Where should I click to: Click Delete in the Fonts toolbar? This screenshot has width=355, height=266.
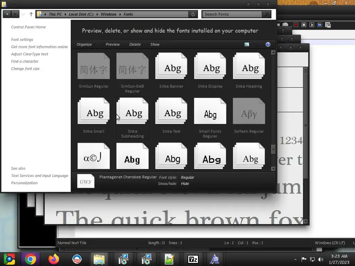135,44
